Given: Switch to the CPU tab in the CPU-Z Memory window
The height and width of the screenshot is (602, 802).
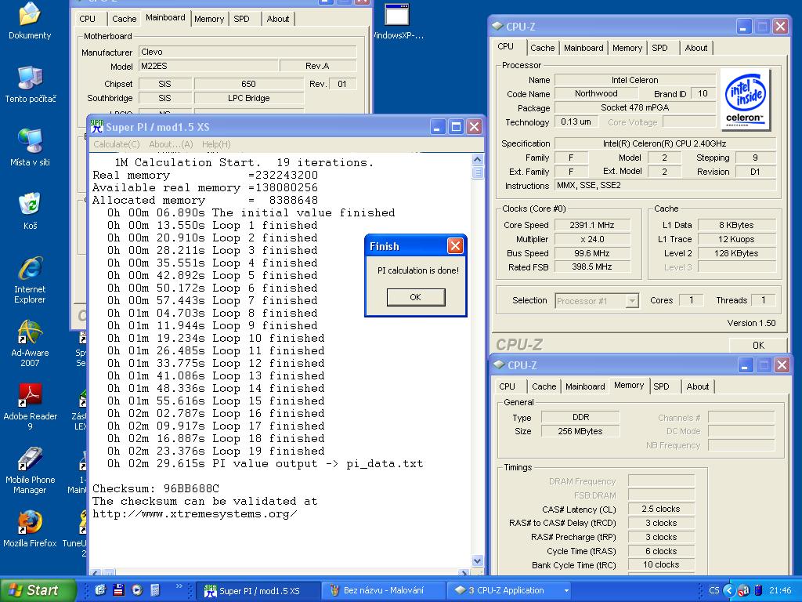Looking at the screenshot, I should [507, 386].
